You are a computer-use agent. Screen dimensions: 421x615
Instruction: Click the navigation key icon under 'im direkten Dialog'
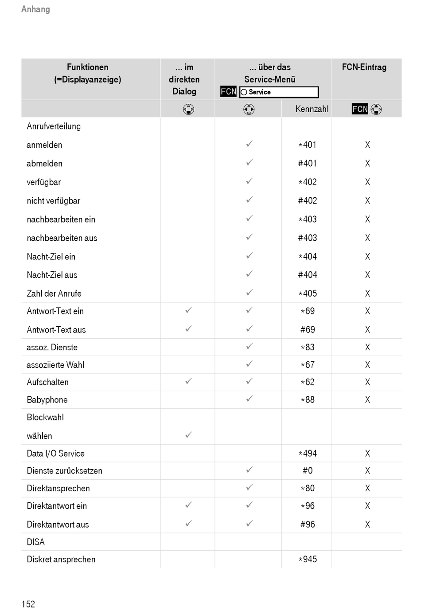(188, 109)
